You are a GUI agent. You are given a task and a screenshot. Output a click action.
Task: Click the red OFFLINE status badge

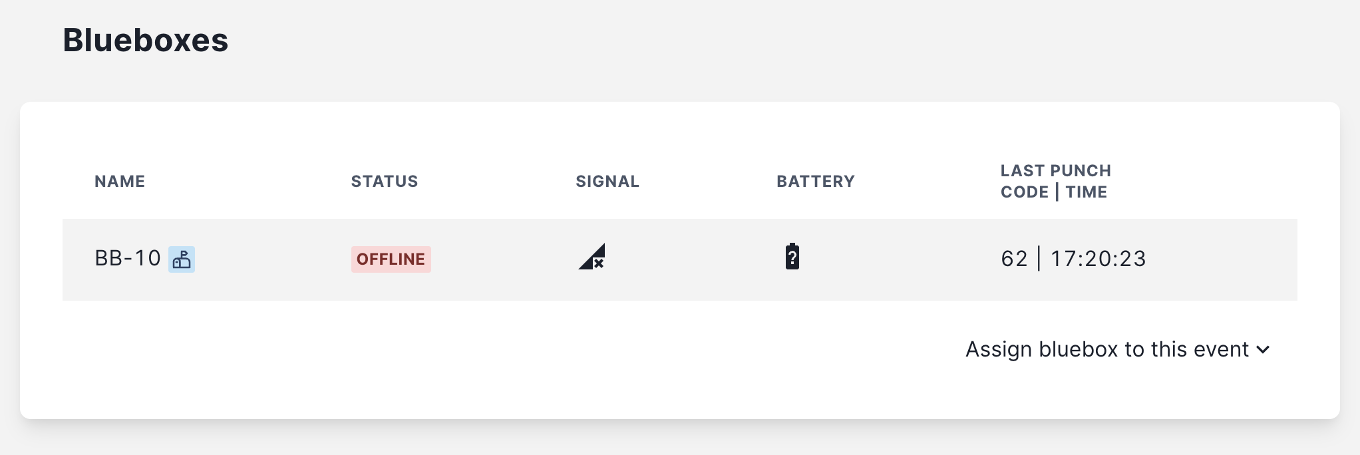[x=391, y=259]
